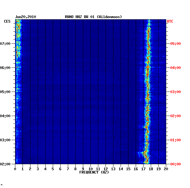Image resolution: width=190 pixels, height=188 pixels.
Task: Click the black 04:00 CES time label
Action: [5, 116]
